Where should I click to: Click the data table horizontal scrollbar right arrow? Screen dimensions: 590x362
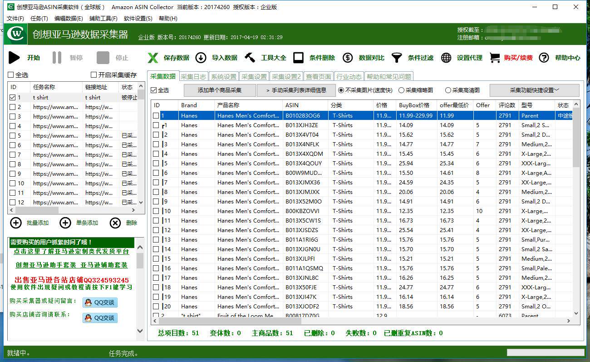(x=569, y=321)
